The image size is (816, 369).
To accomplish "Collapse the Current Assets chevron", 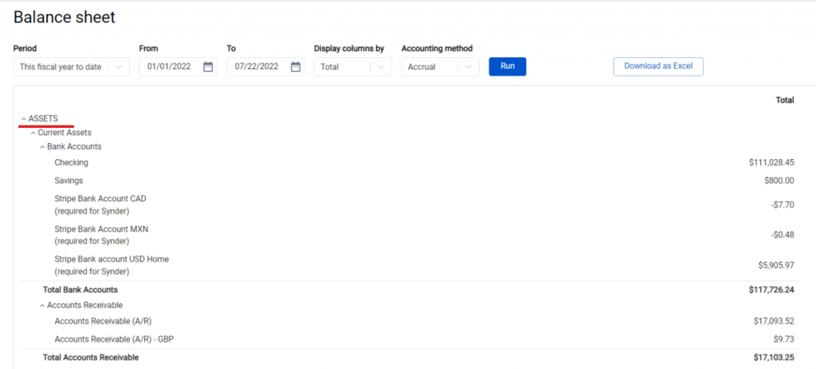I will pos(33,134).
